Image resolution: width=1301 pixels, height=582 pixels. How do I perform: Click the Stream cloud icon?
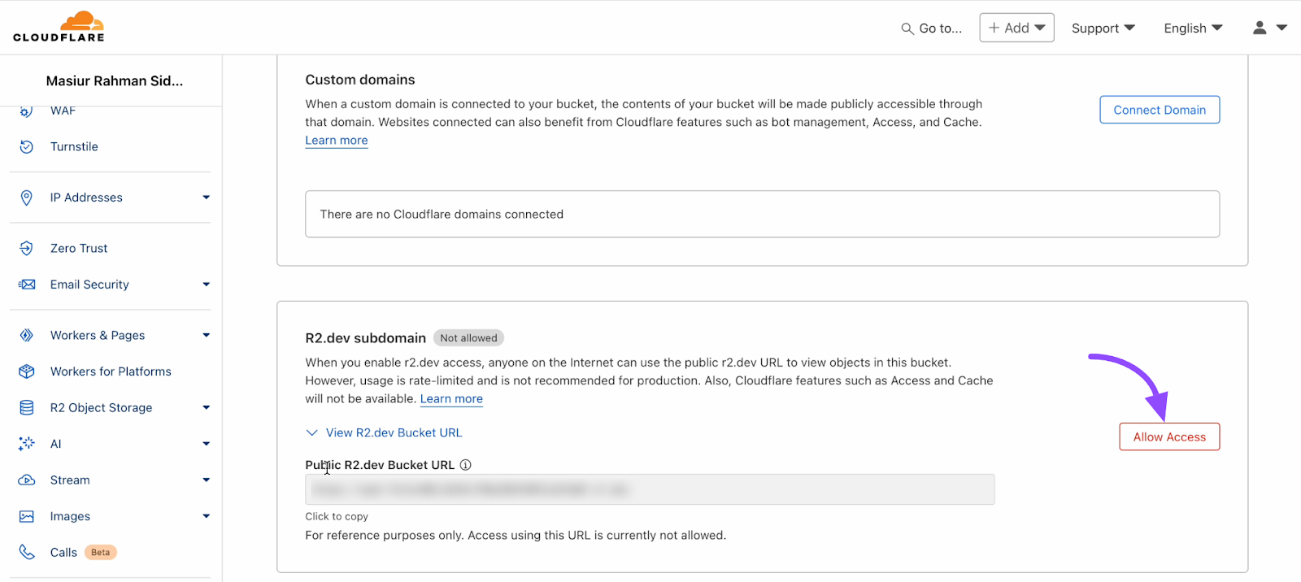[27, 480]
